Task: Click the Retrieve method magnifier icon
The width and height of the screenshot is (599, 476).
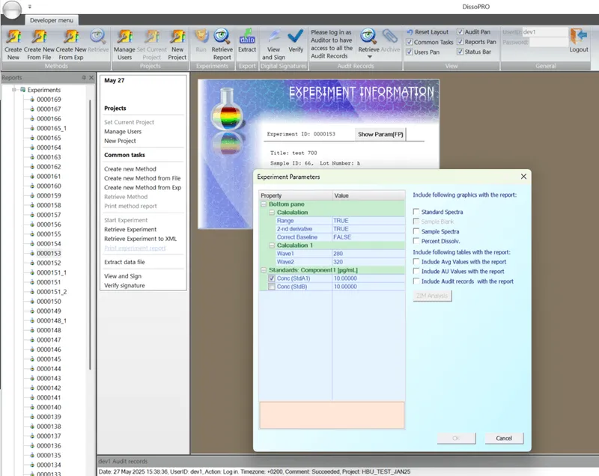Action: (x=98, y=37)
